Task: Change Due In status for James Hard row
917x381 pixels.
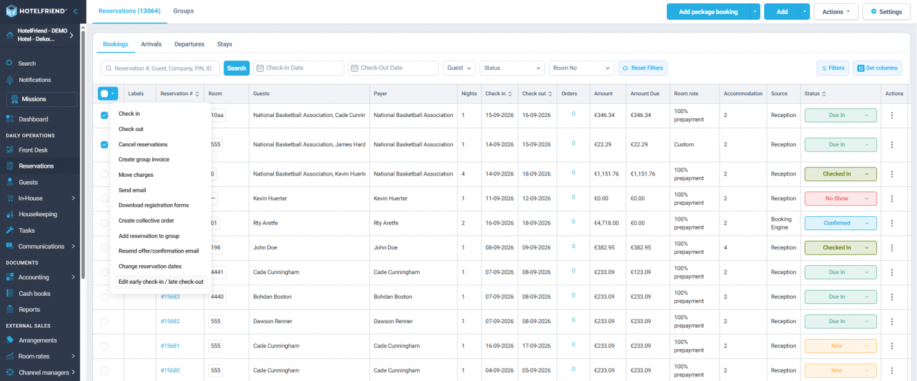Action: pyautogui.click(x=841, y=144)
